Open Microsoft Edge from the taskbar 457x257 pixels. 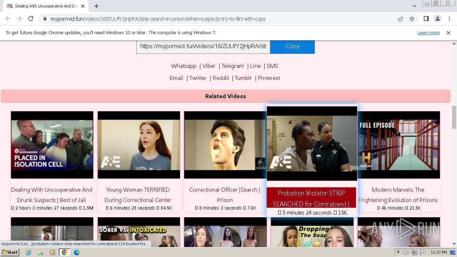(77, 252)
